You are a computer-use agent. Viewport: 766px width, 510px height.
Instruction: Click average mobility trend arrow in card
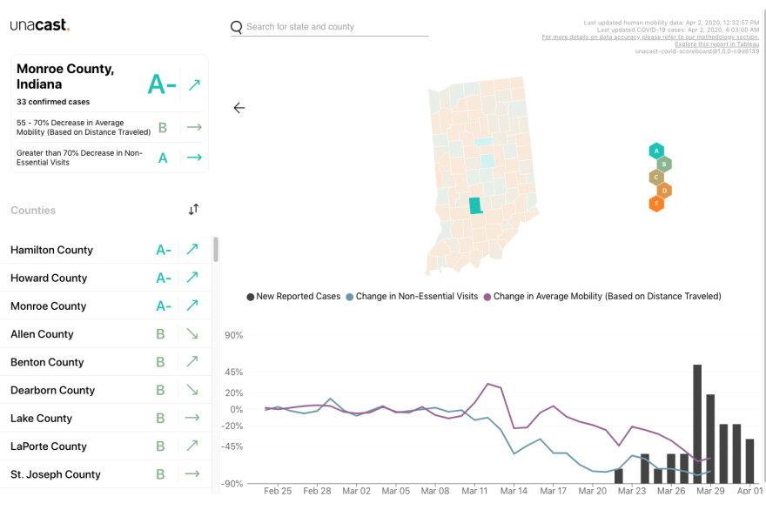click(x=194, y=127)
